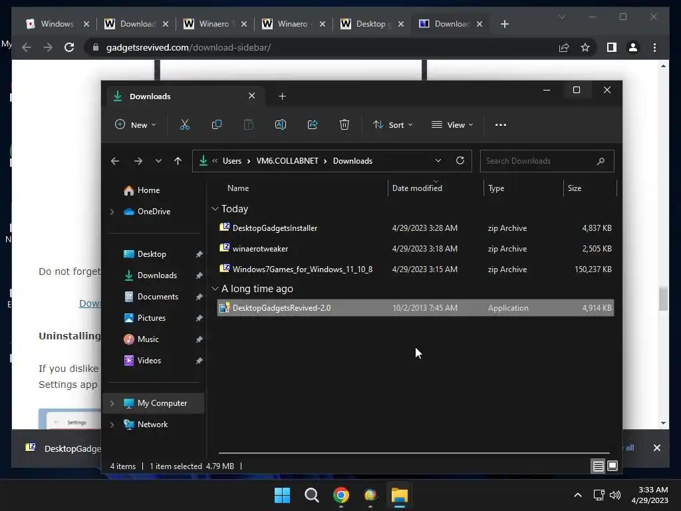Close the Chrome downloads bar
The image size is (681, 511).
[656, 448]
